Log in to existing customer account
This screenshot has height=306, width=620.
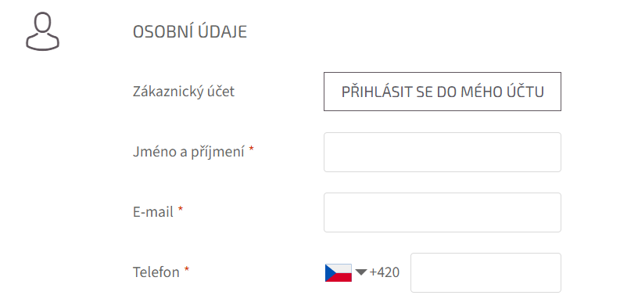(442, 92)
